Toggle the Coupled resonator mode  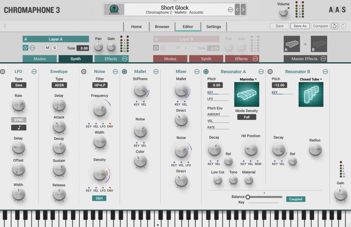295,199
